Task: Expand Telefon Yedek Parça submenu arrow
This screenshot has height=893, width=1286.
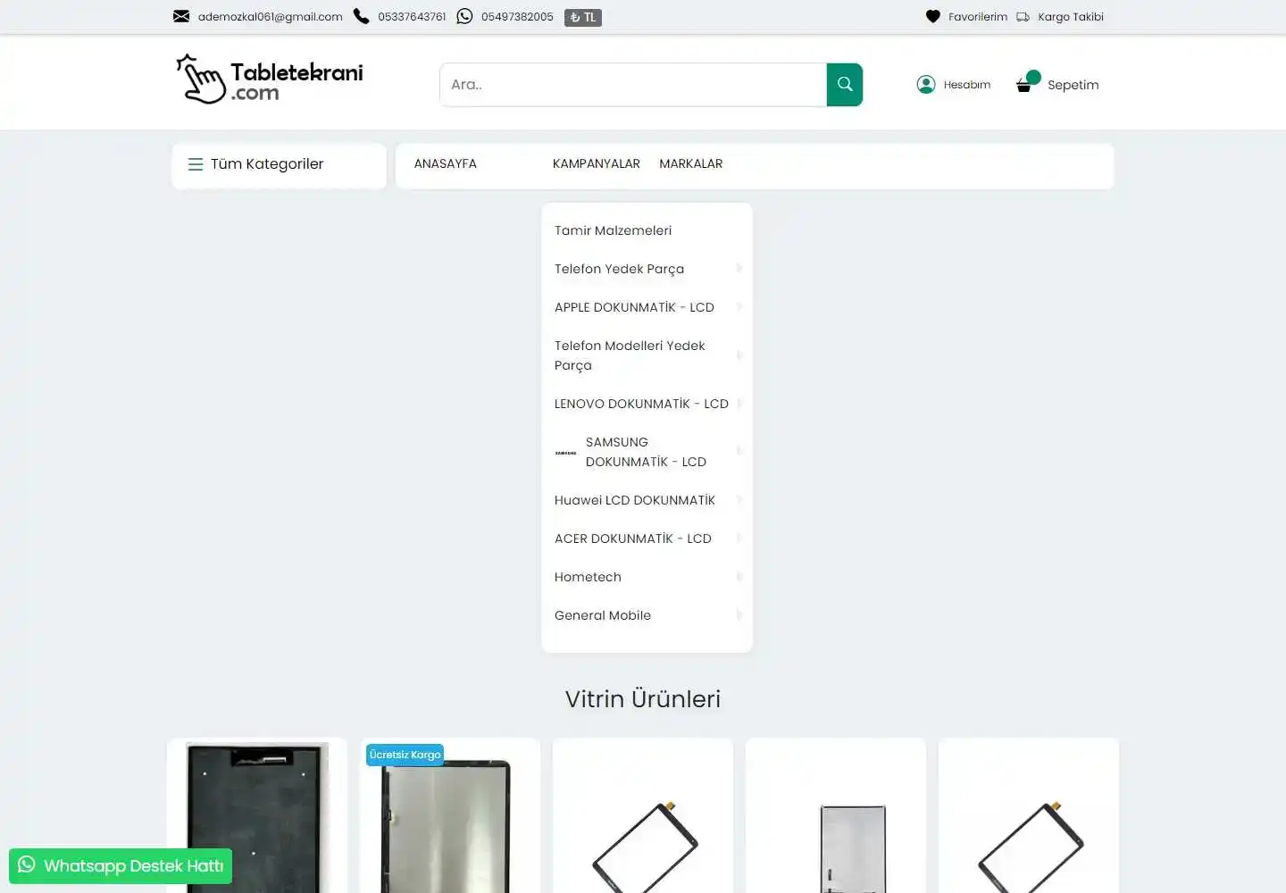Action: (x=739, y=268)
